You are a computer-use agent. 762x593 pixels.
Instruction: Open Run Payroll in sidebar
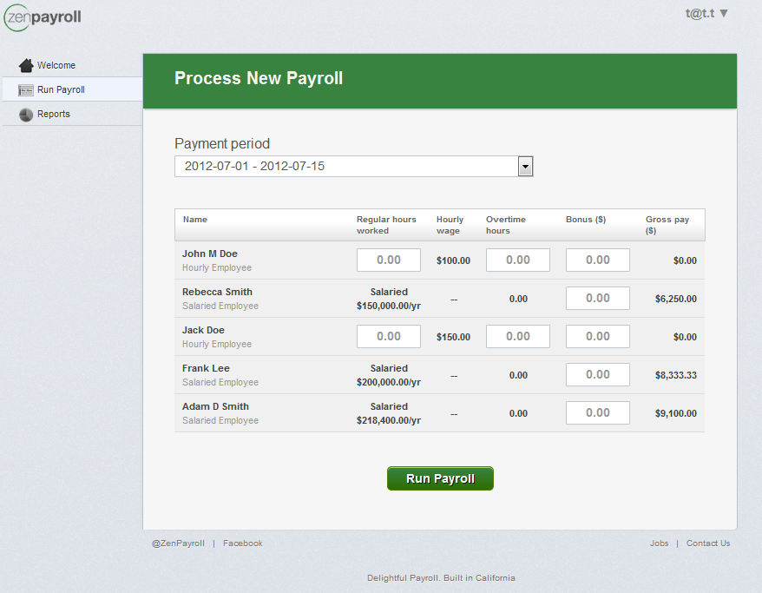[x=61, y=89]
